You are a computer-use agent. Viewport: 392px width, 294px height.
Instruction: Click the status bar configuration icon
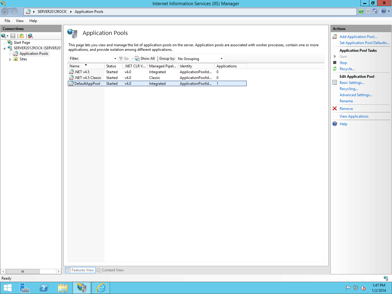386,278
